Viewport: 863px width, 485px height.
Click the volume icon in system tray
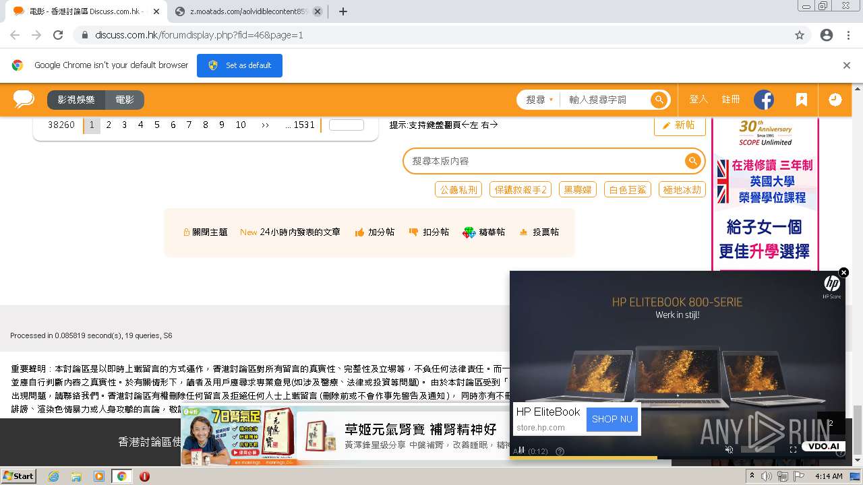(767, 476)
